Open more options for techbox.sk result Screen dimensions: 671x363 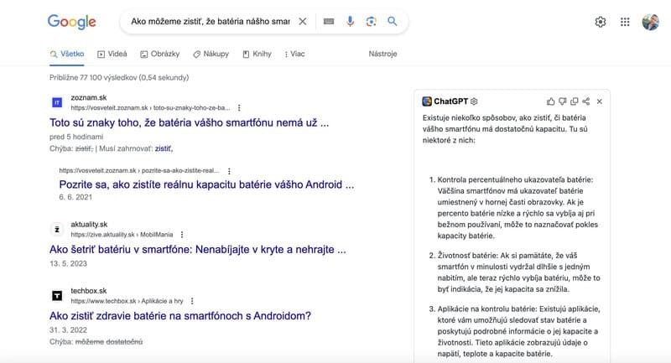(x=192, y=301)
